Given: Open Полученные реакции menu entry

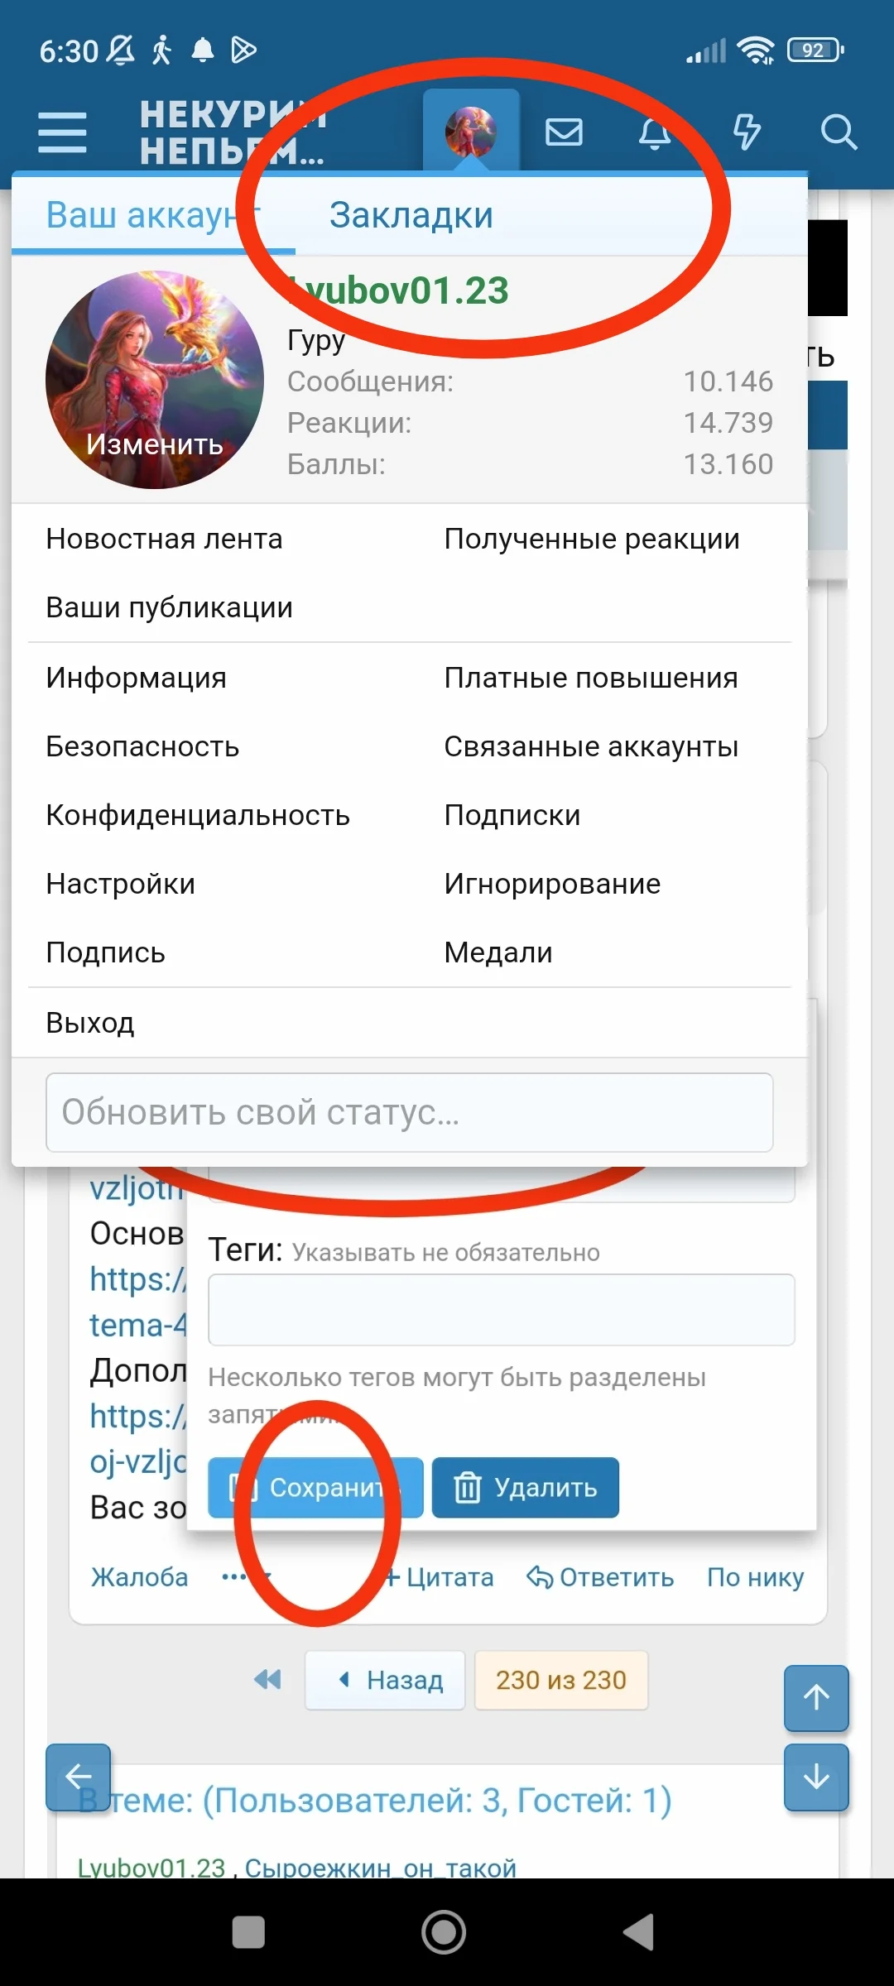Looking at the screenshot, I should (x=591, y=539).
